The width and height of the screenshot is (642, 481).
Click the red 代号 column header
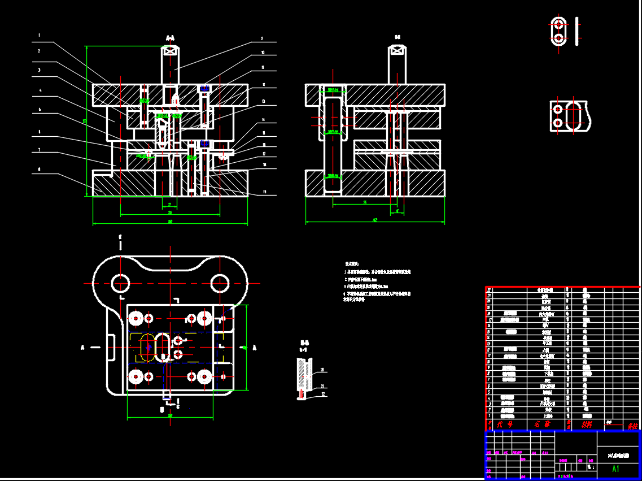click(x=504, y=424)
